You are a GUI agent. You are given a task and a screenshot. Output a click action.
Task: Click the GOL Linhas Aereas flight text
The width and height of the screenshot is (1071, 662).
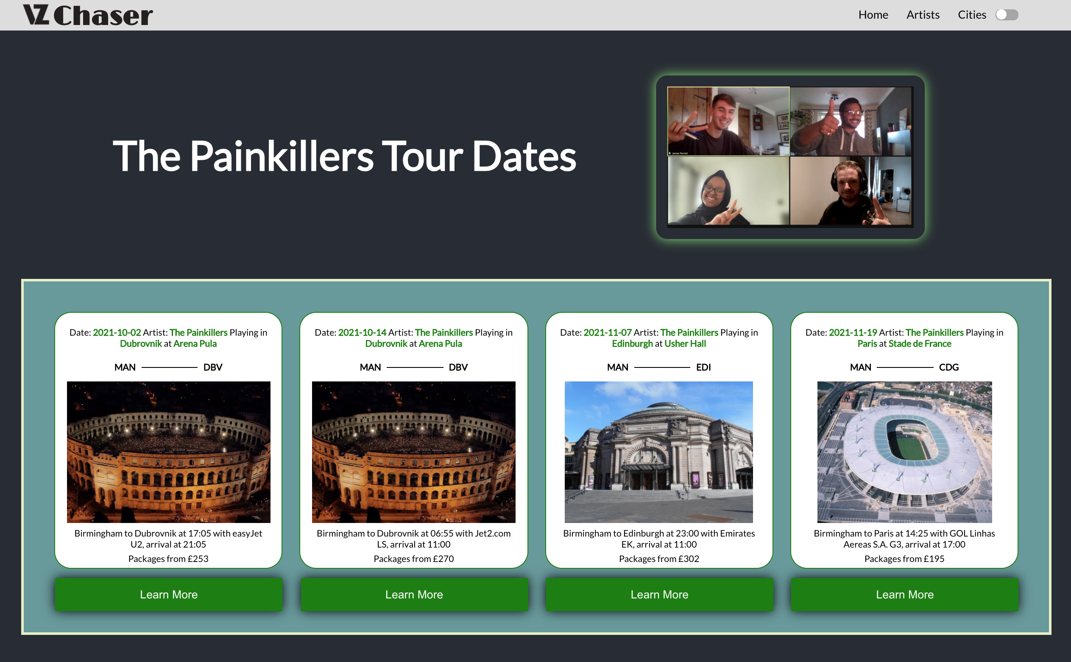coord(904,539)
